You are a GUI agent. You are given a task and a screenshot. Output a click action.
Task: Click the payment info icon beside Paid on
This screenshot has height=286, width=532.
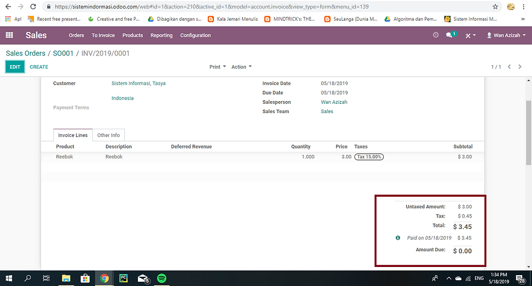click(x=397, y=238)
